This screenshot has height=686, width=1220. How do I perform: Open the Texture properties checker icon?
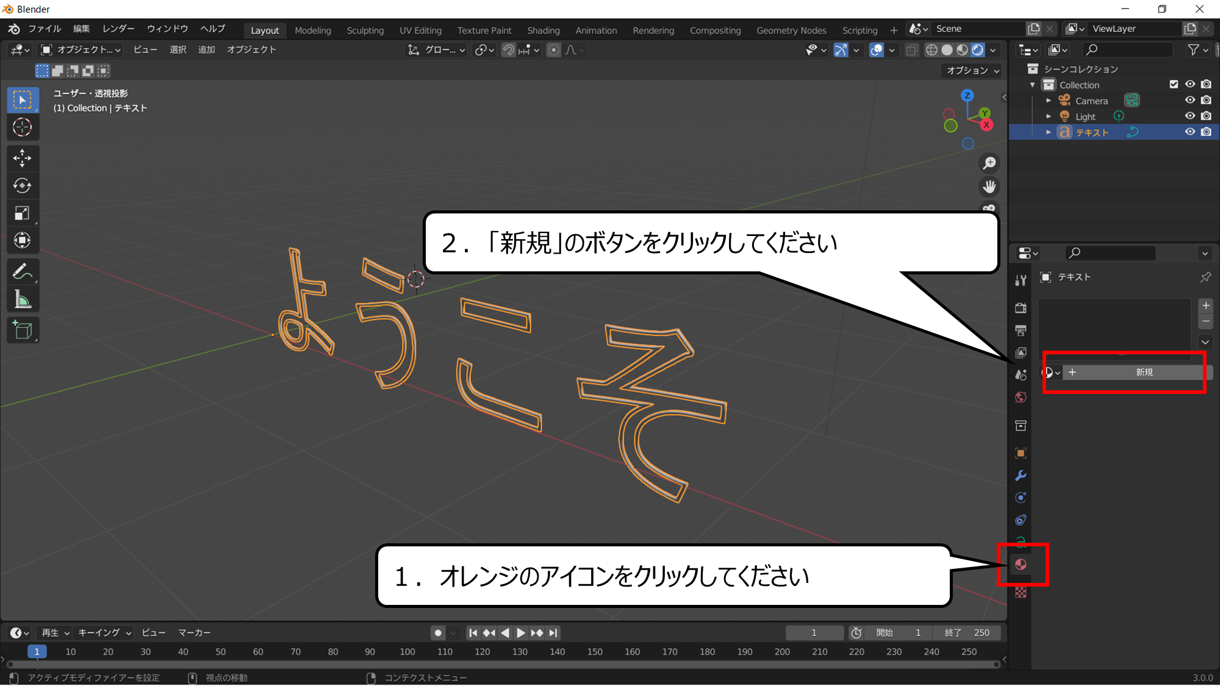[1021, 592]
